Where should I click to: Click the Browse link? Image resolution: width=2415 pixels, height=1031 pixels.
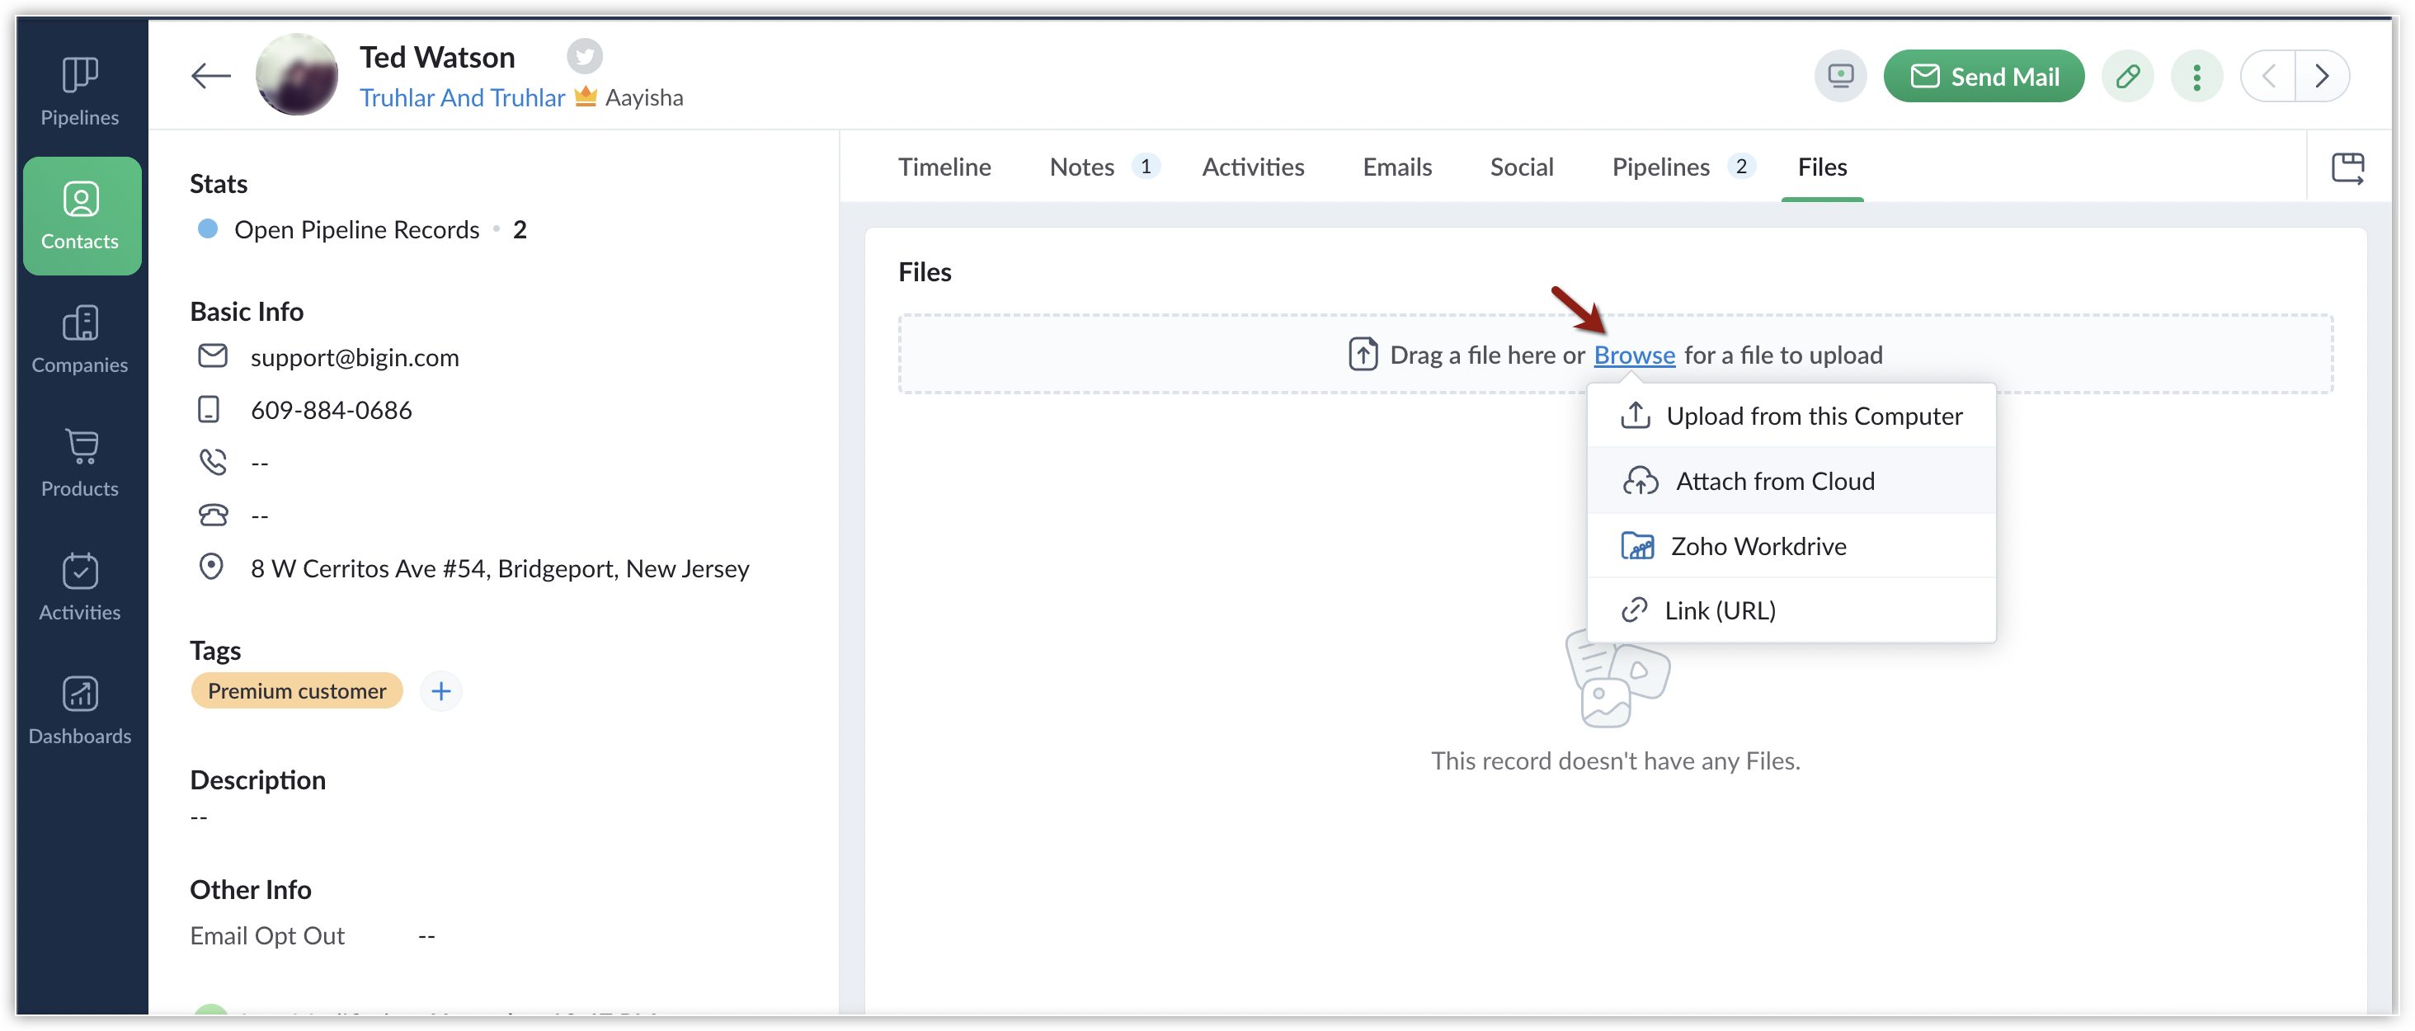pos(1634,355)
